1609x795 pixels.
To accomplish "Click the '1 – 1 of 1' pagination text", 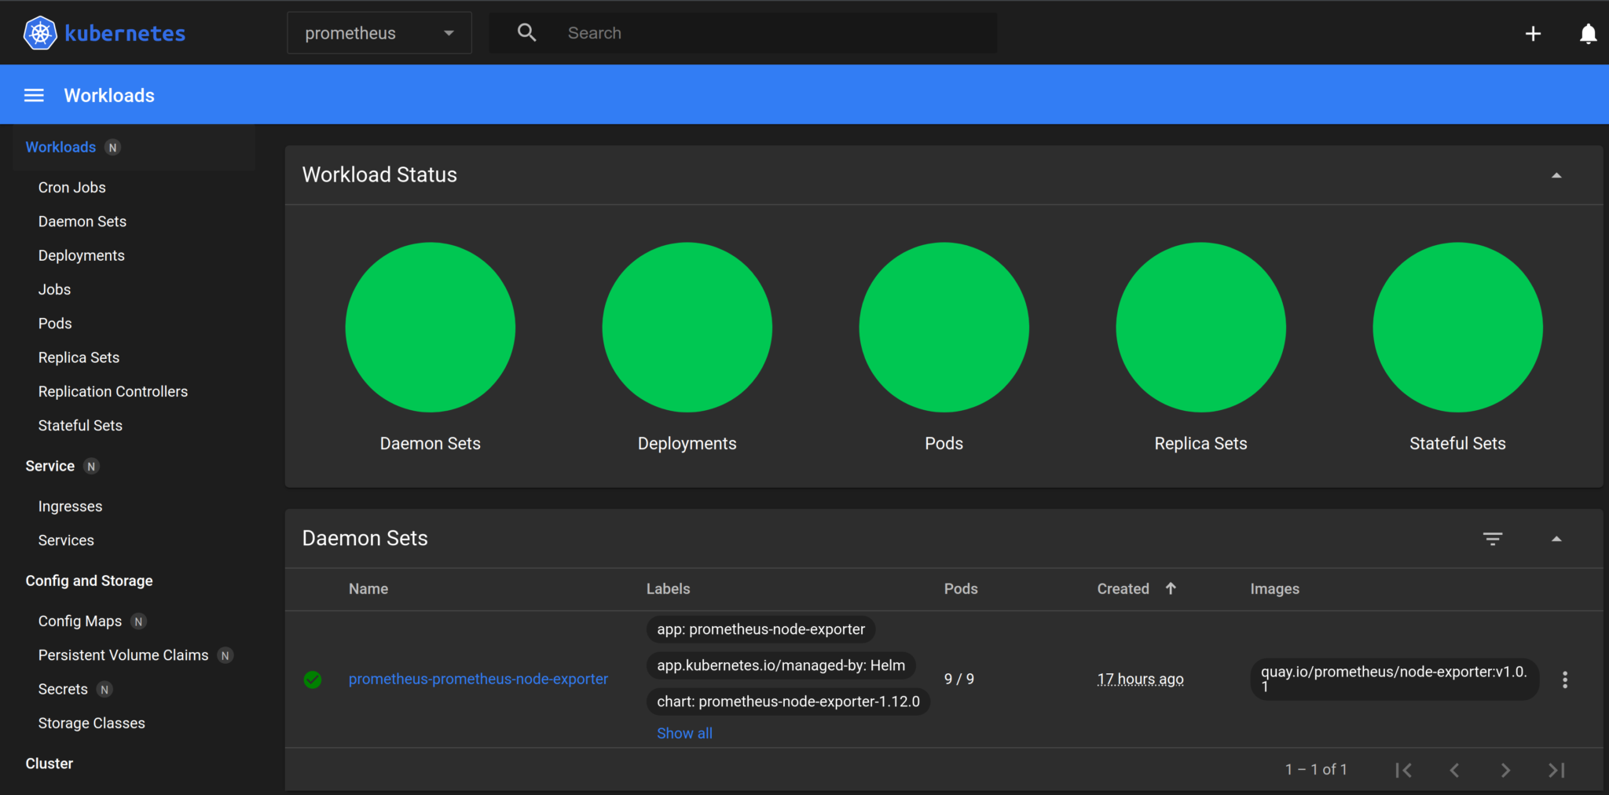I will [1316, 770].
